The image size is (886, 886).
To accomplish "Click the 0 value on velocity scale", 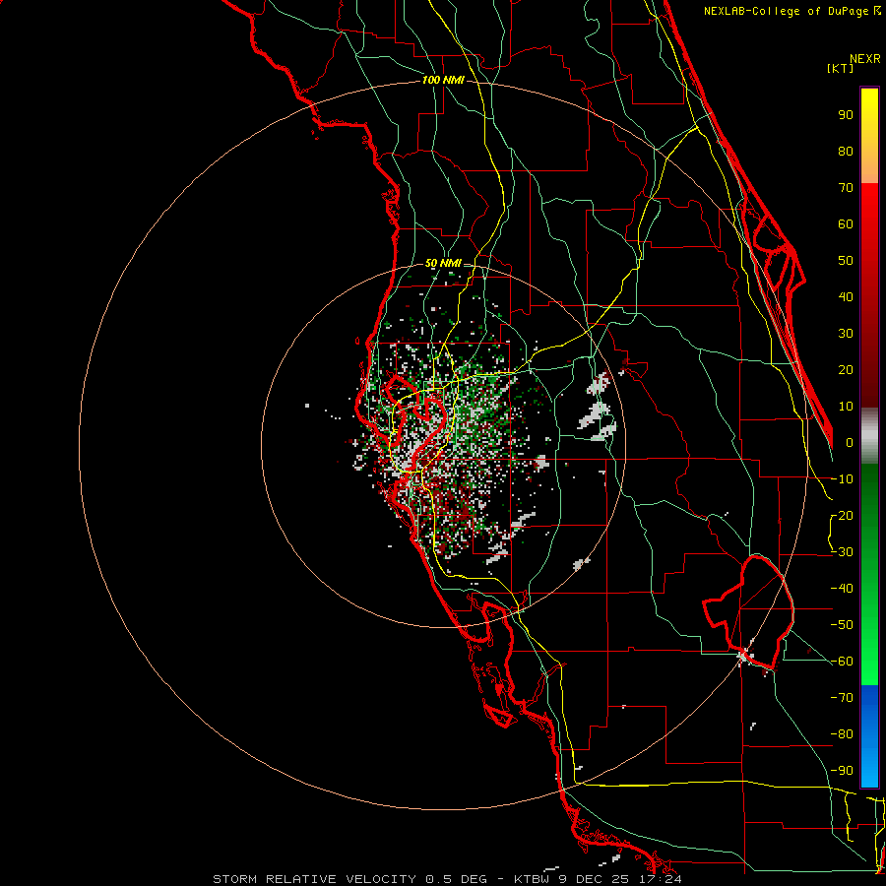I will [850, 443].
